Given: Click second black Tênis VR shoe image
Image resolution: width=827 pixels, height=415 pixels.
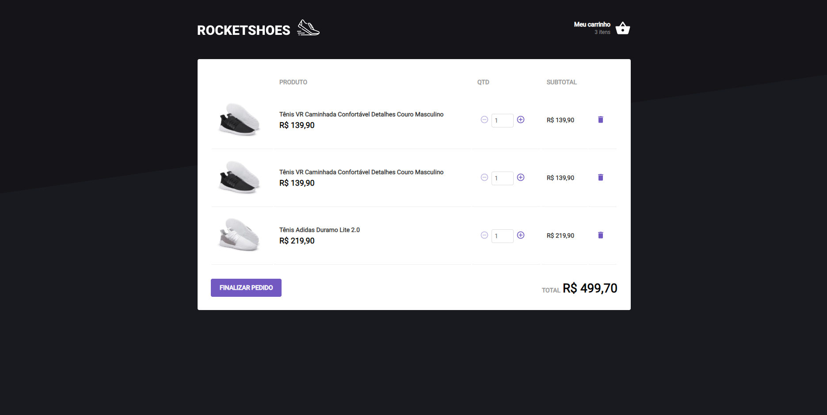Looking at the screenshot, I should click(x=239, y=177).
